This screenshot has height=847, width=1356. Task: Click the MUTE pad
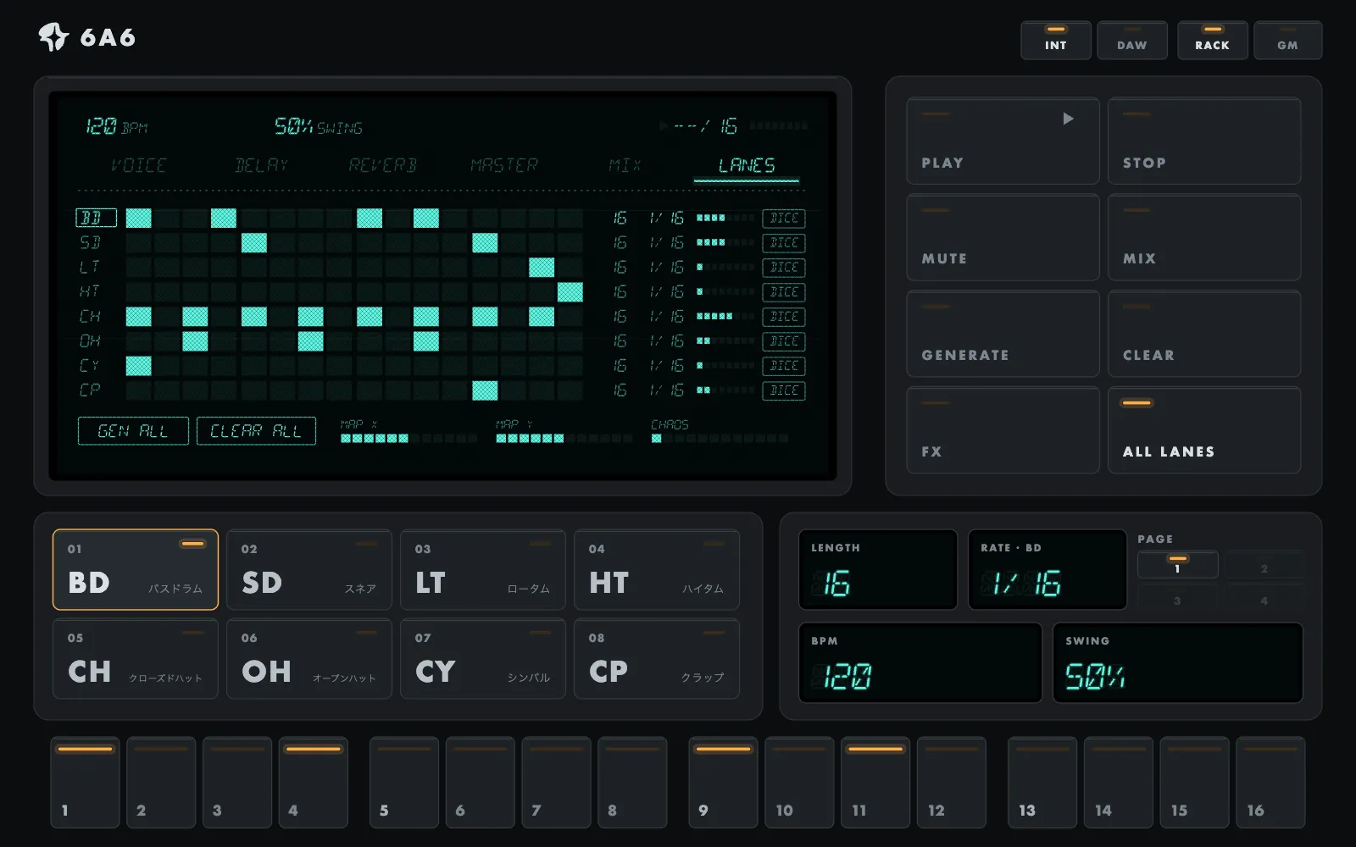(1003, 237)
